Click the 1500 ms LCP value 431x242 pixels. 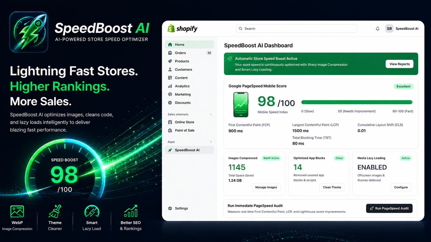pyautogui.click(x=300, y=131)
